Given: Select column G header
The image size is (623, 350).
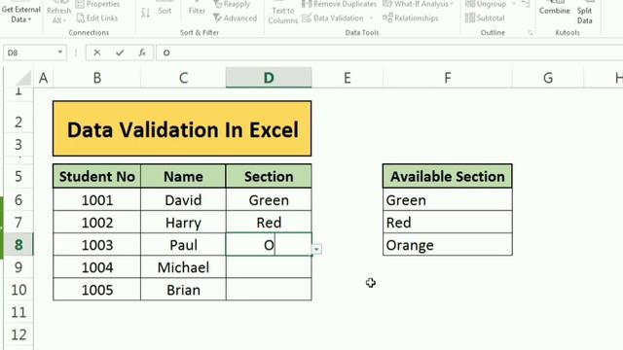Looking at the screenshot, I should tap(548, 78).
